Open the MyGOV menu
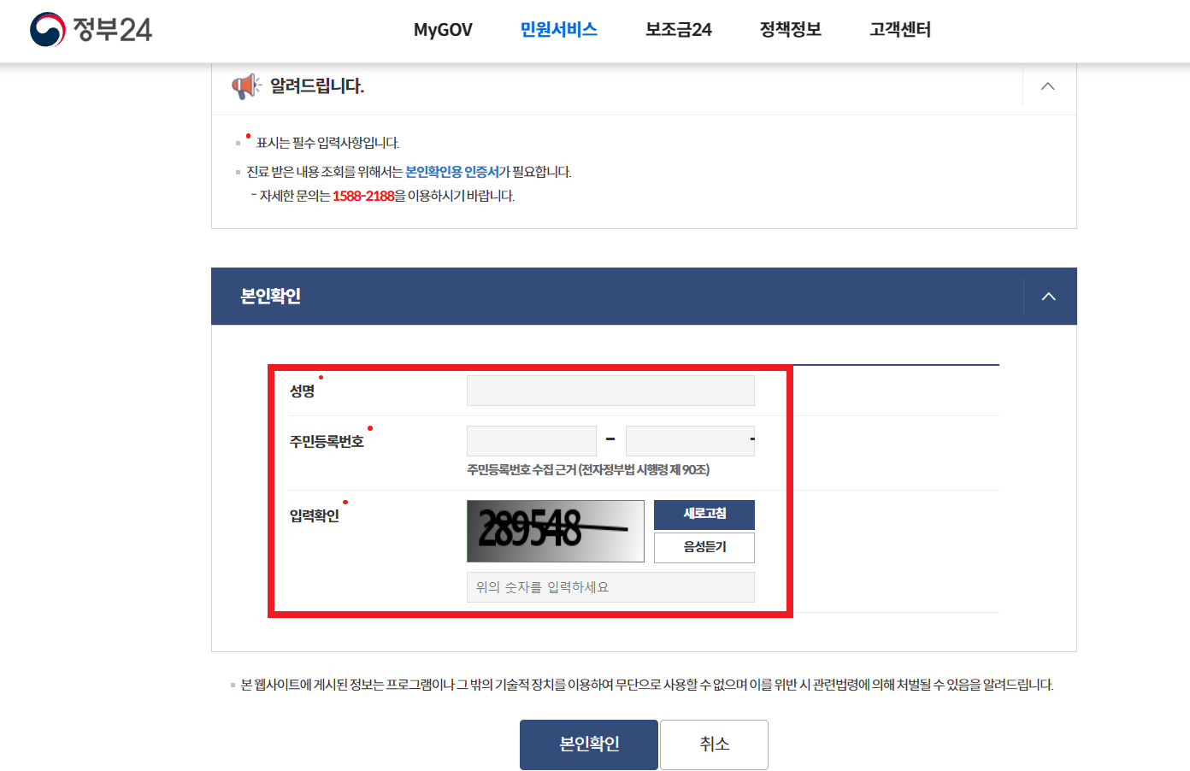The height and width of the screenshot is (771, 1190). click(x=443, y=30)
